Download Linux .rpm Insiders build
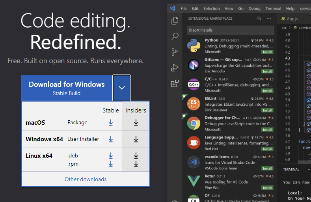Viewport: 311px width, 202px height. [136, 164]
